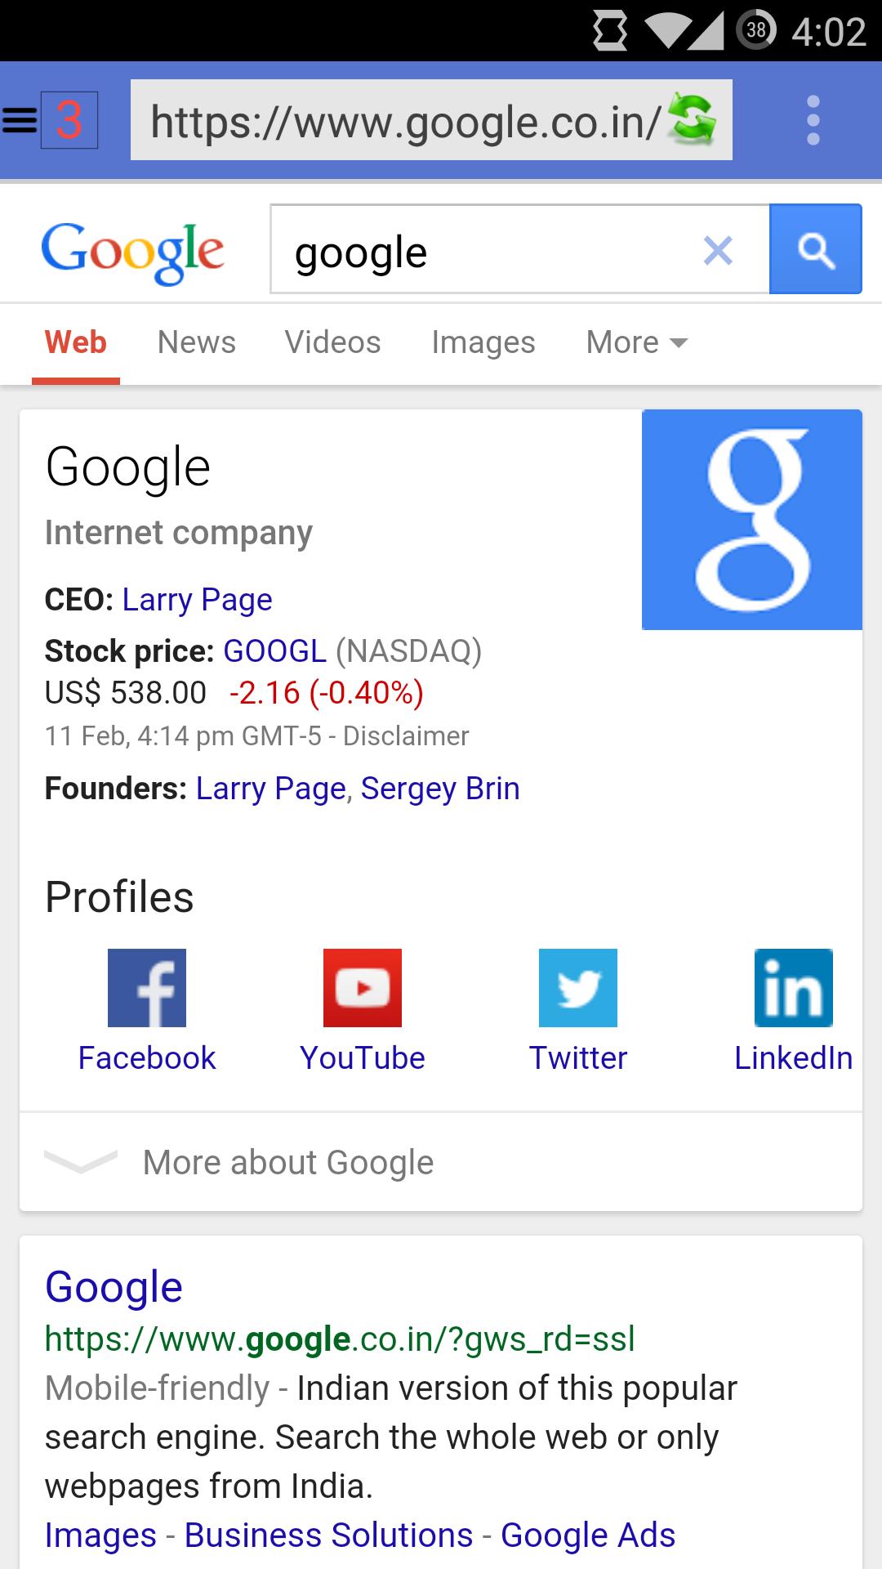The image size is (882, 1569).
Task: Switch to the Images tab
Action: pos(483,342)
